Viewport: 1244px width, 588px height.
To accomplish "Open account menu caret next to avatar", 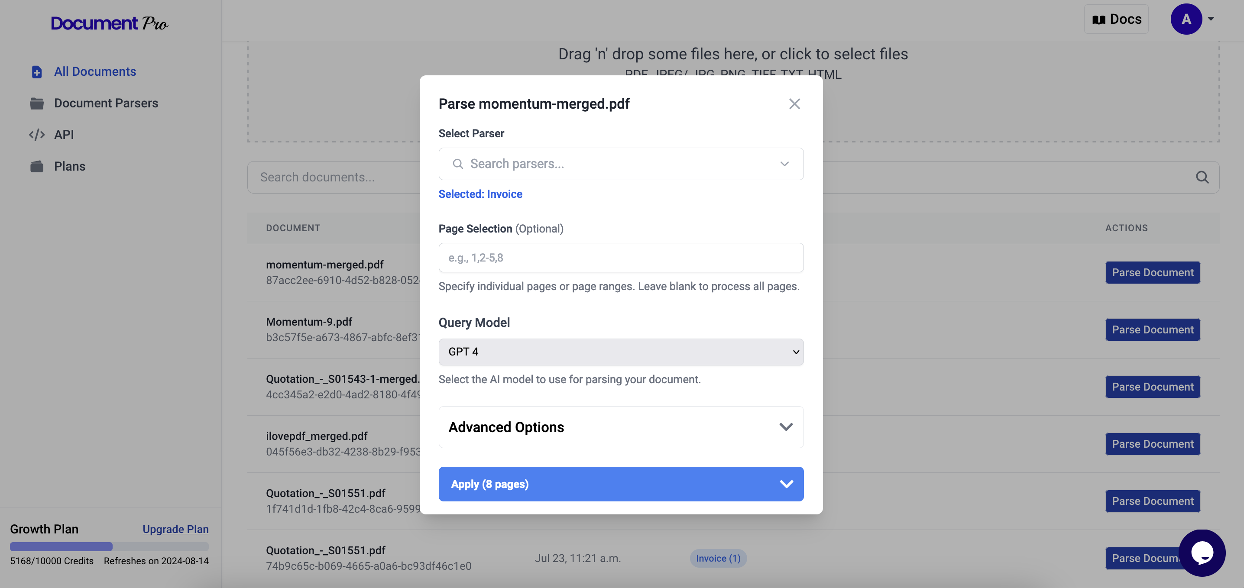I will (1211, 19).
